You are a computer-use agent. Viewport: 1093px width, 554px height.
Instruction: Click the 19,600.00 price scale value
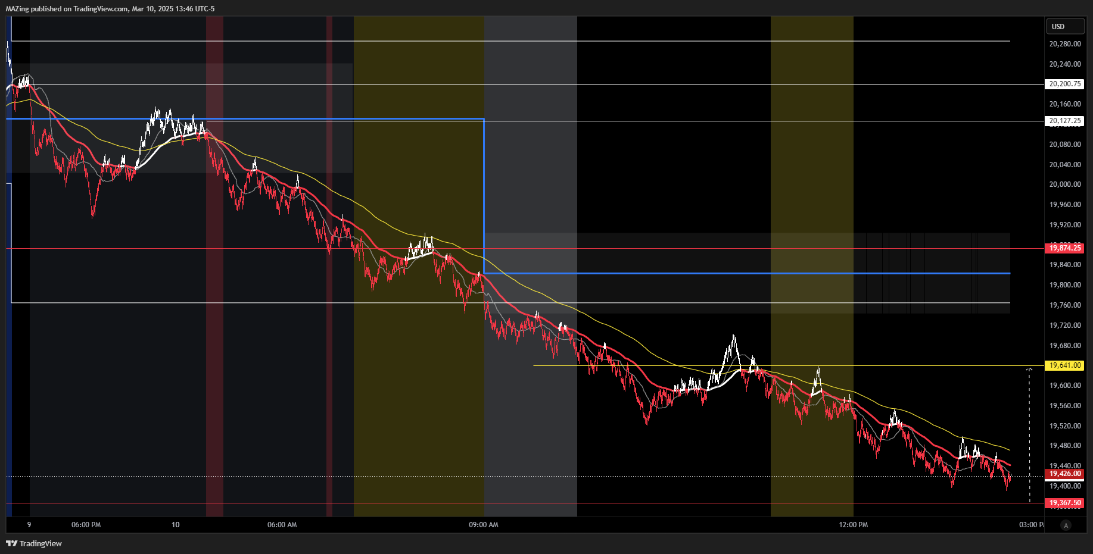click(x=1065, y=386)
